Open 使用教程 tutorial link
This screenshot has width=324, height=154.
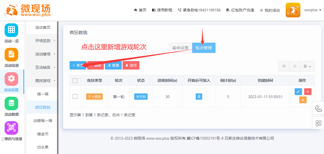(162, 10)
